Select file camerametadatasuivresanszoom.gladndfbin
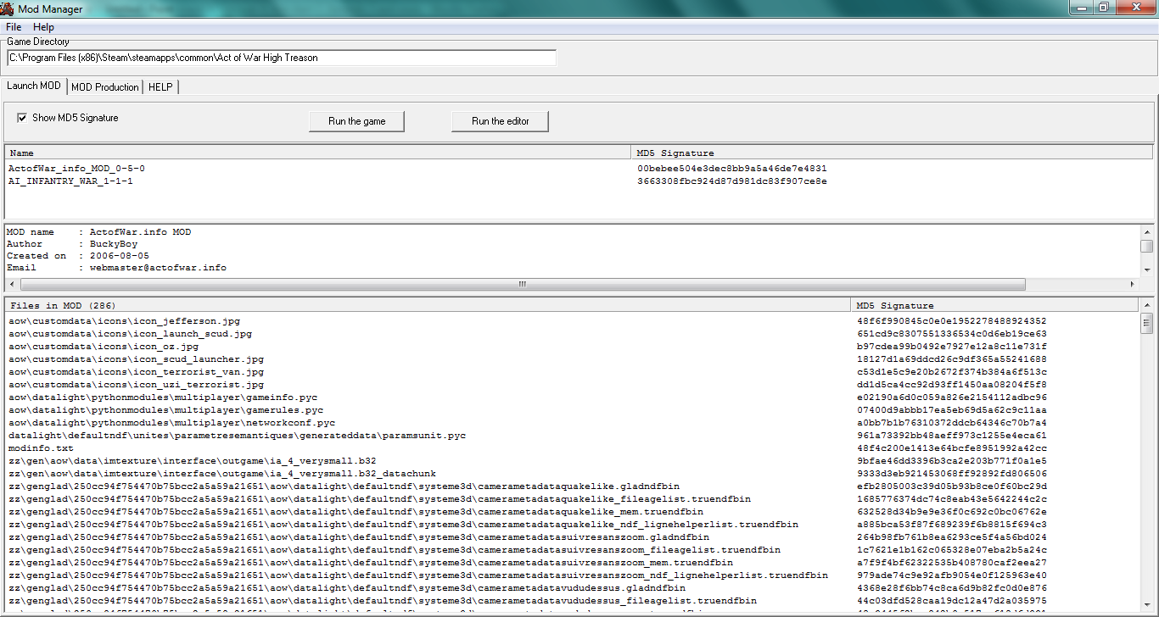 359,537
